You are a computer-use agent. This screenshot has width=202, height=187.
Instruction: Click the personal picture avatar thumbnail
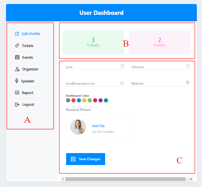pos(78,127)
